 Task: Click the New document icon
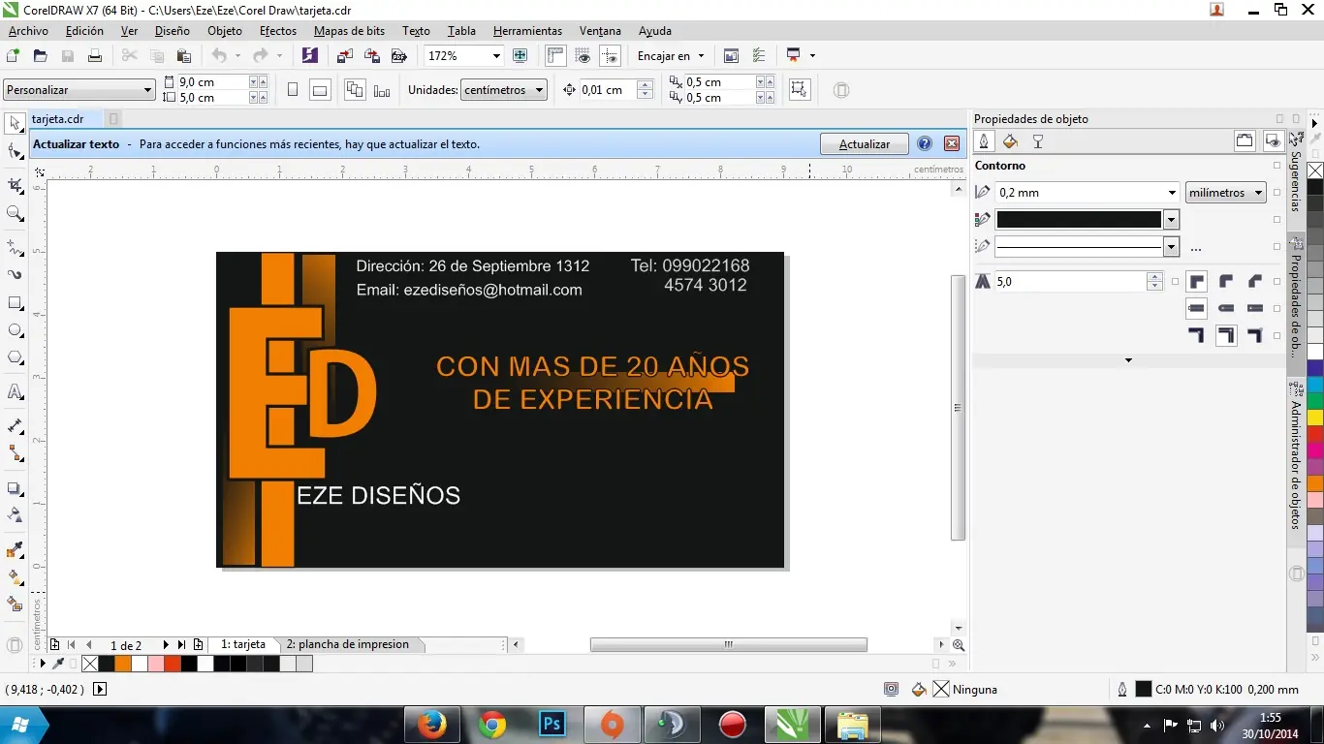pos(14,56)
